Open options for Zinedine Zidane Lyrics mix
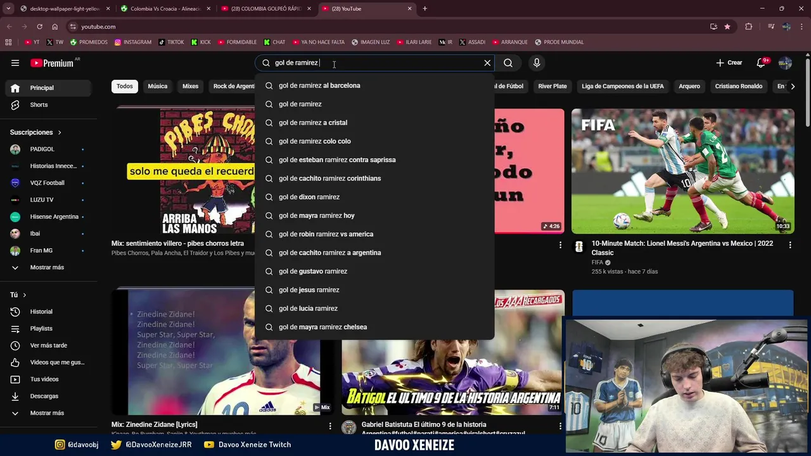 [x=330, y=426]
